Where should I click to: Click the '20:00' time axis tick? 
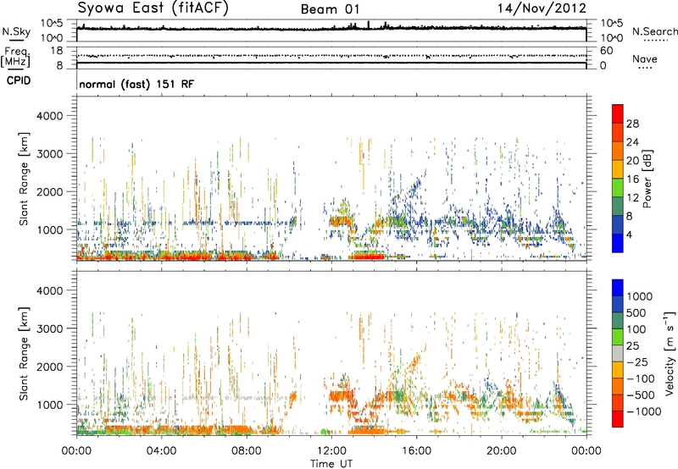point(501,451)
